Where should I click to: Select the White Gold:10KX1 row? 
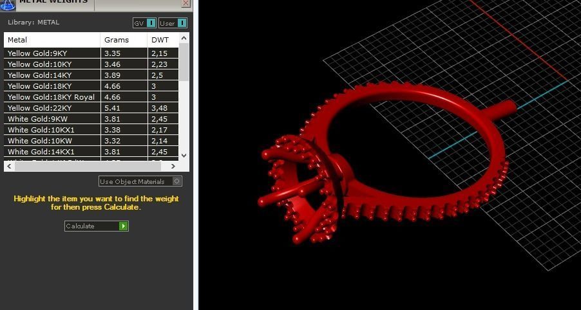tap(91, 130)
